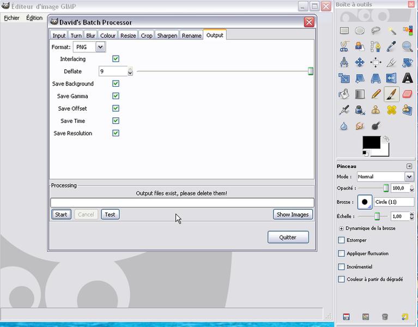418x327 pixels.
Task: Enable Couleur à partir du dégradé checkbox
Action: point(341,279)
